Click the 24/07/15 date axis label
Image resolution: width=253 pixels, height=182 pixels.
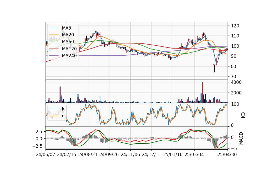[x=67, y=155]
